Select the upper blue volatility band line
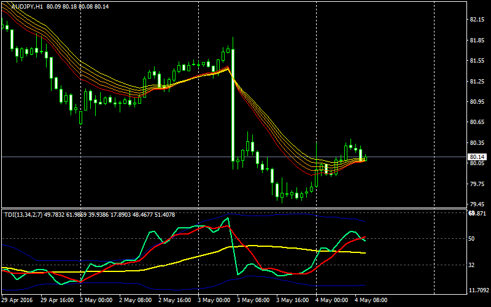The image size is (491, 307). [295, 215]
